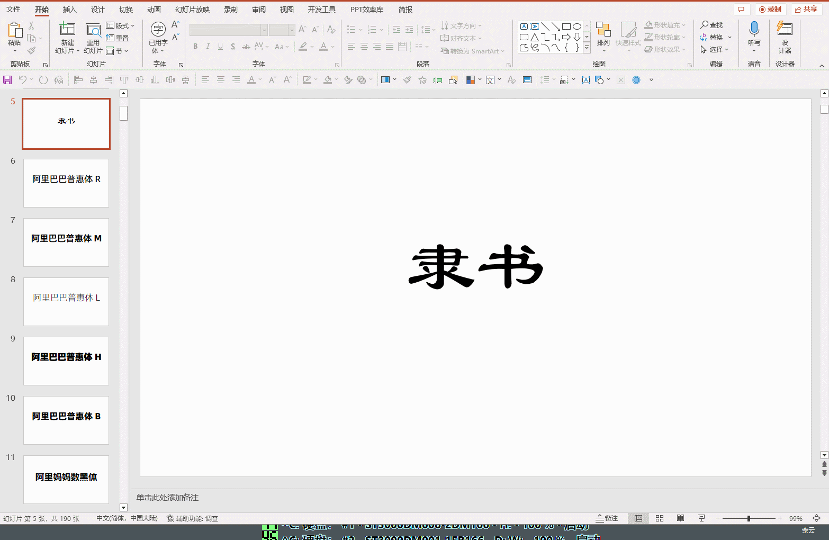Open the Animations (动画) tab
This screenshot has width=829, height=540.
154,10
